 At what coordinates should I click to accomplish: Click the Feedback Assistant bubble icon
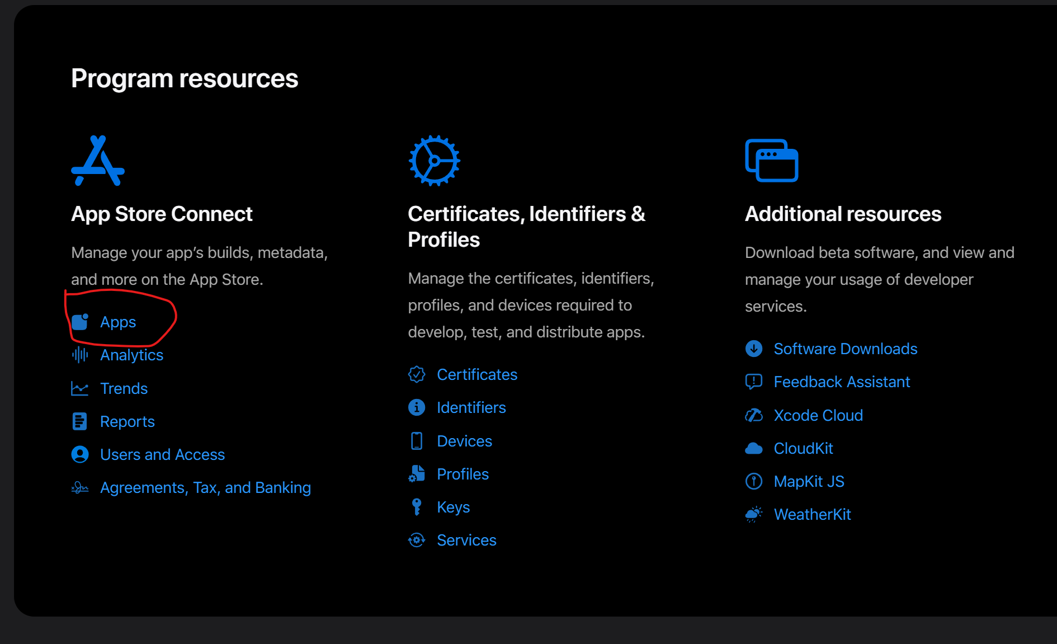pyautogui.click(x=754, y=382)
